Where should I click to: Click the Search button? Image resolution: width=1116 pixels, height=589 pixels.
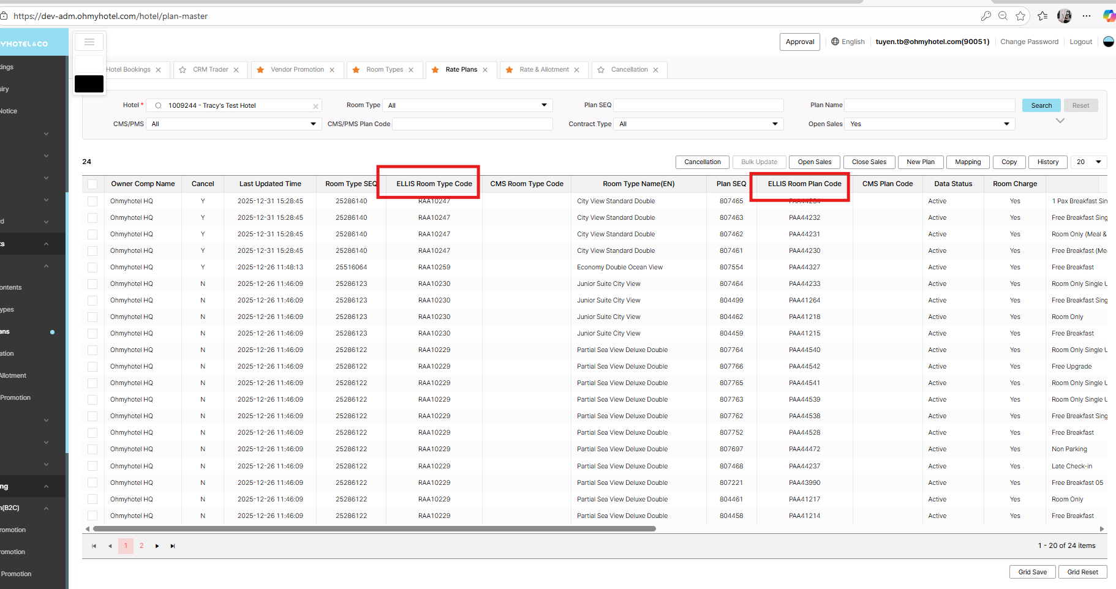coord(1041,105)
